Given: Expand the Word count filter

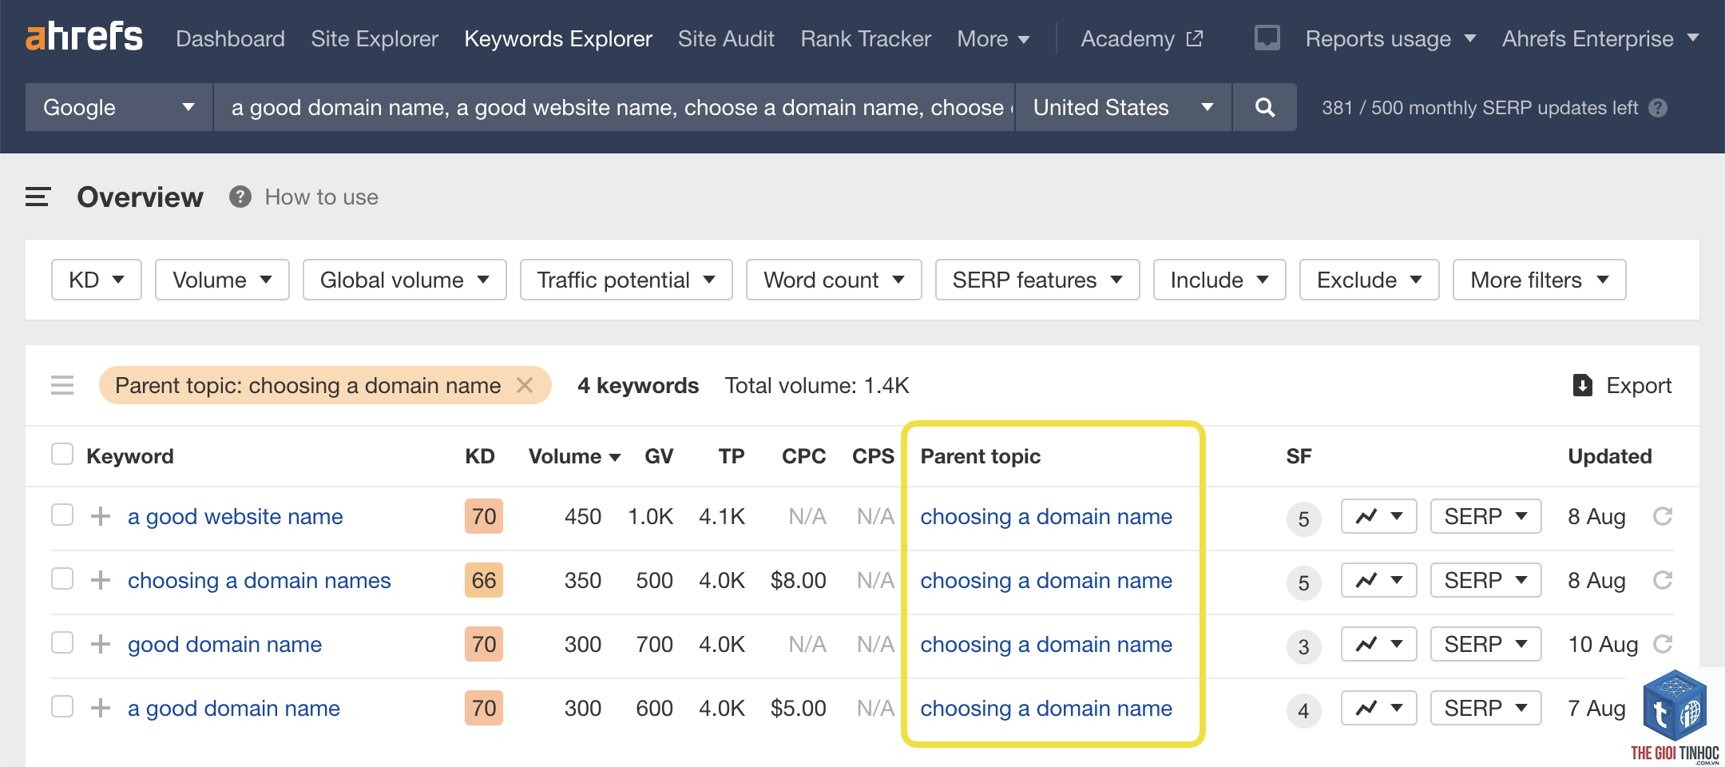Looking at the screenshot, I should [834, 280].
